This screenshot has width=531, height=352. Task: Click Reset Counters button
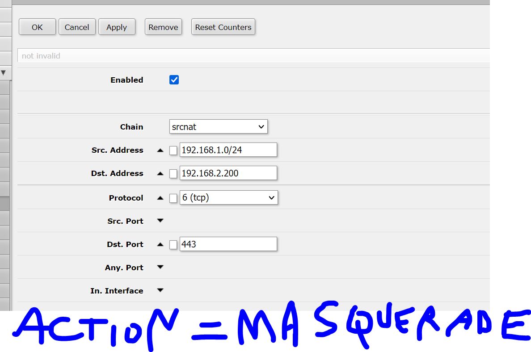[x=223, y=27]
